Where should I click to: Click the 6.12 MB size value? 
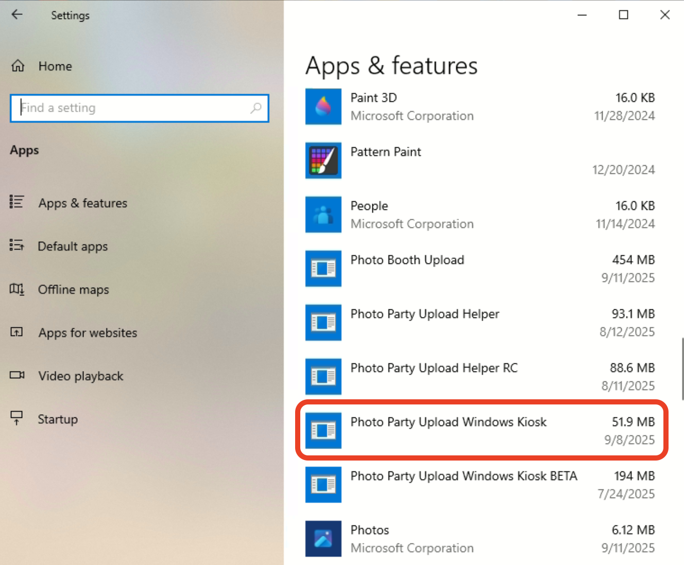(634, 530)
